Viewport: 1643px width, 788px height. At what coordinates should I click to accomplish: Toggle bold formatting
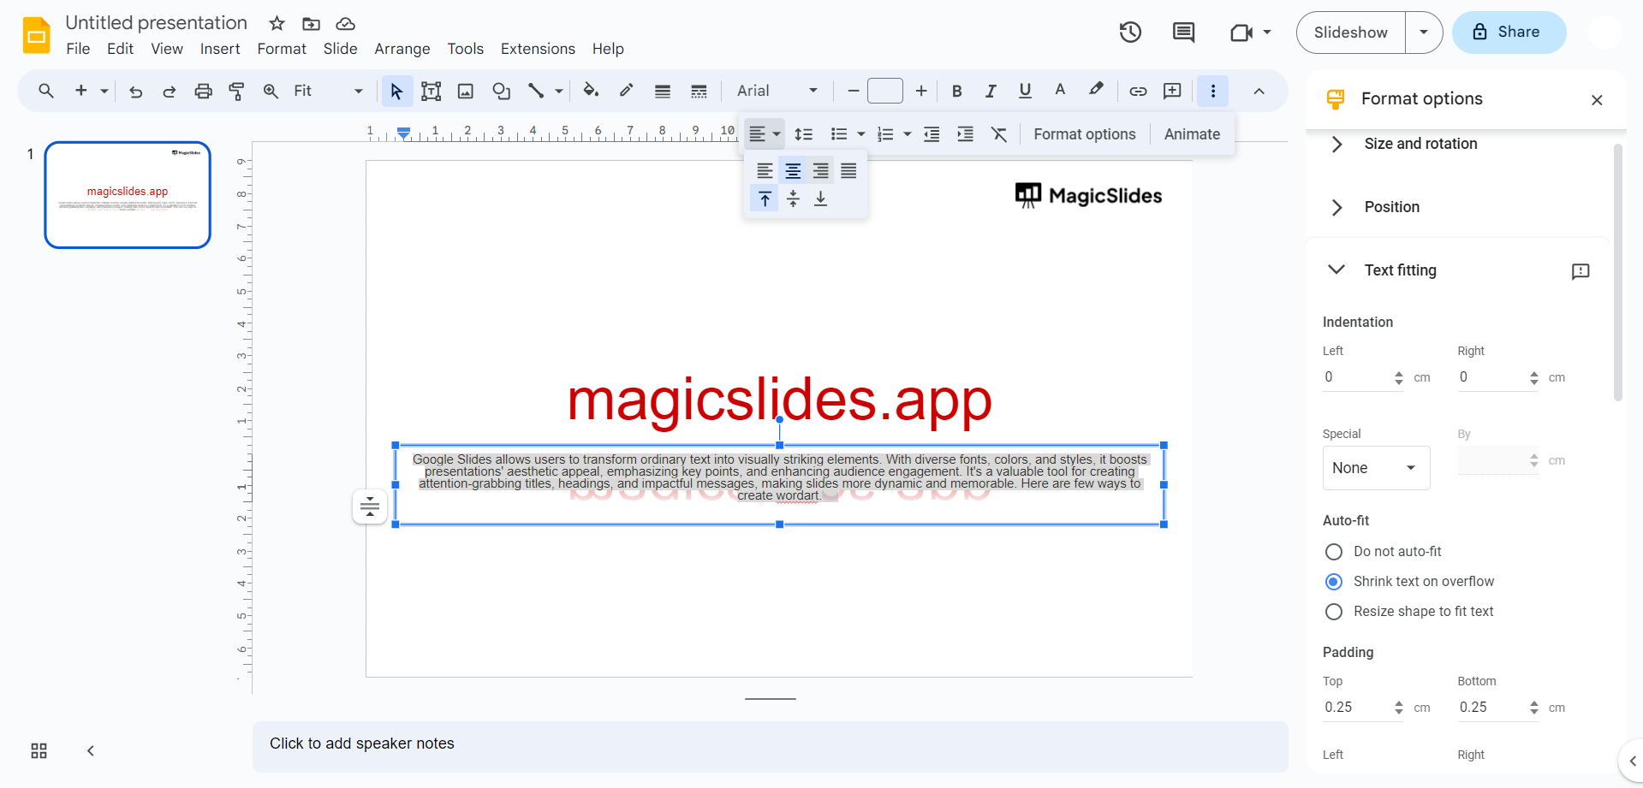click(x=957, y=91)
